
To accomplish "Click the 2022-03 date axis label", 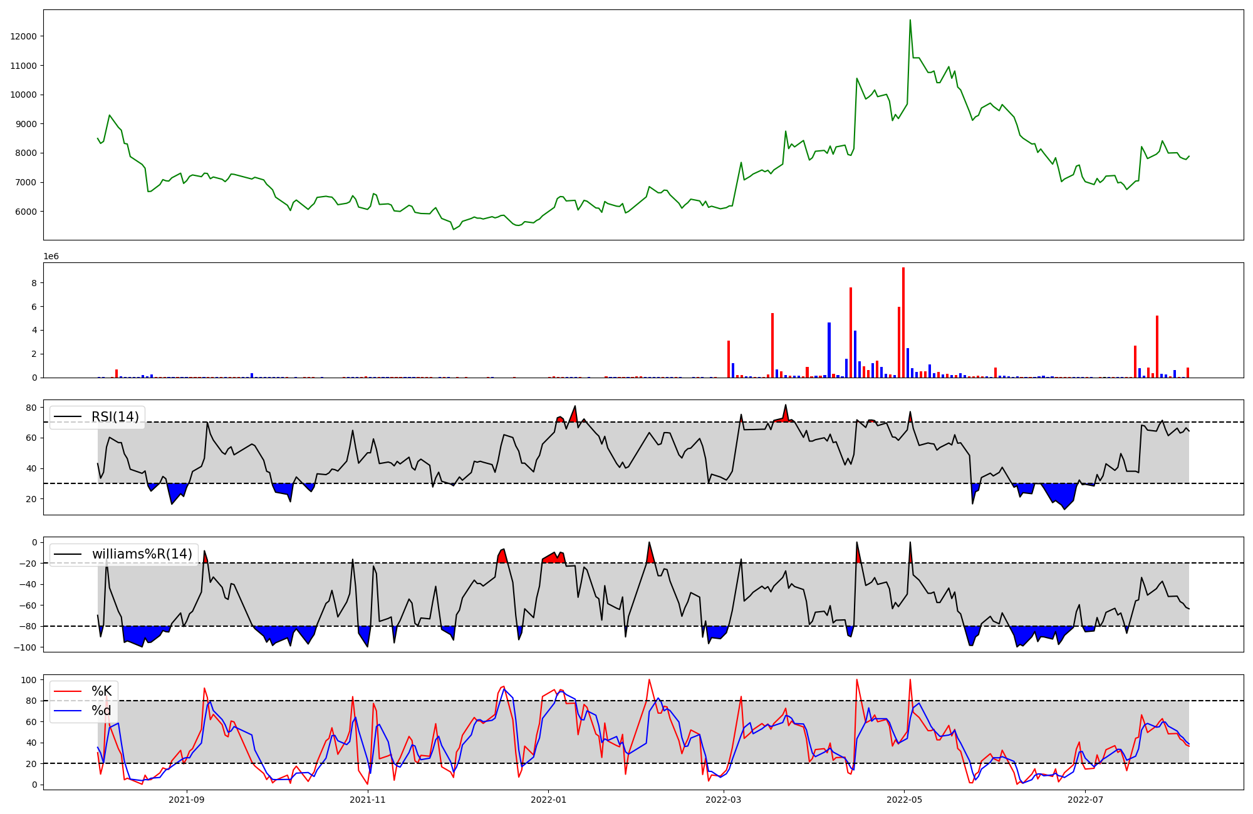I will 723,800.
